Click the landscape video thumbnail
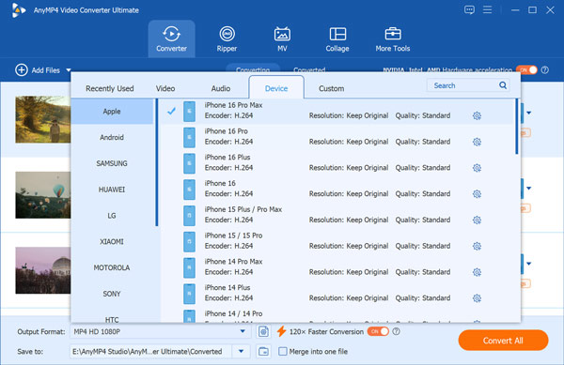This screenshot has width=564, height=365. click(x=43, y=119)
